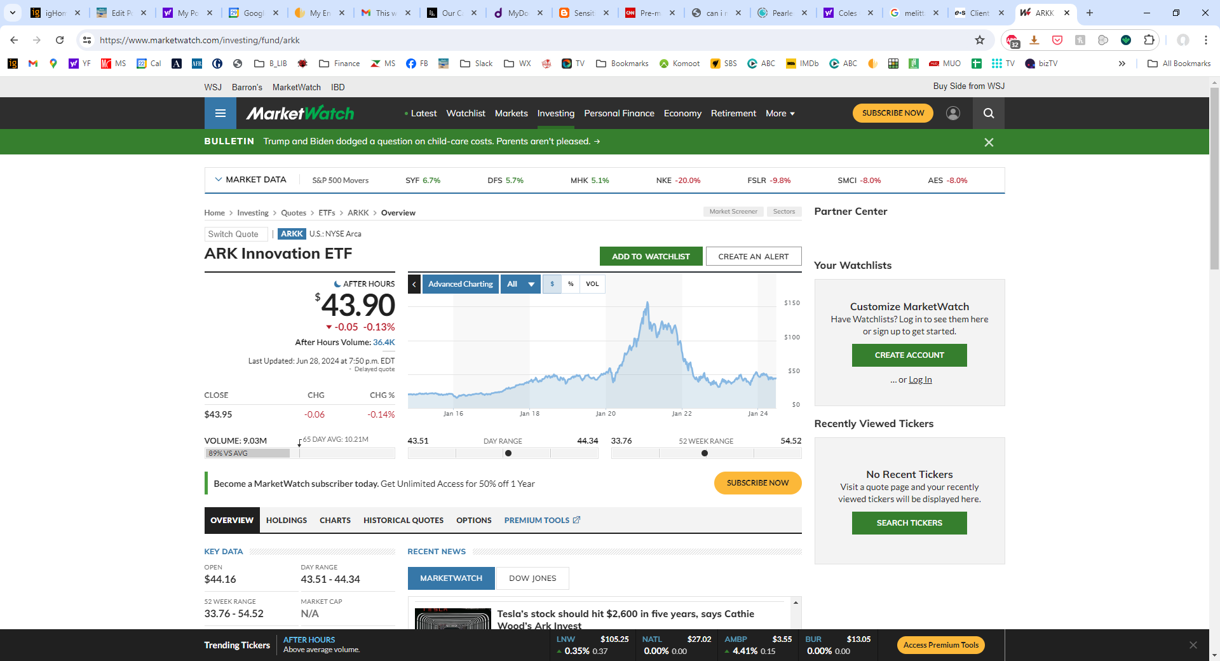The width and height of the screenshot is (1220, 661).
Task: Open the FB Facebook bookmark
Action: click(417, 64)
